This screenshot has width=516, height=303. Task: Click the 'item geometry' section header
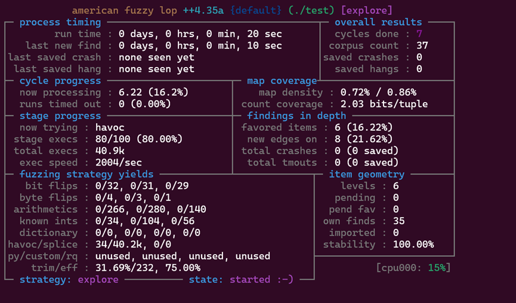pyautogui.click(x=367, y=174)
